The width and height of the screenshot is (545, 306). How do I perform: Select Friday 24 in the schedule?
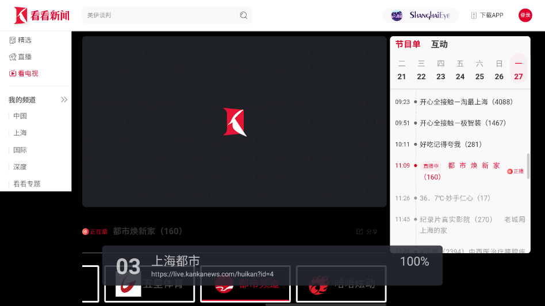click(x=460, y=69)
